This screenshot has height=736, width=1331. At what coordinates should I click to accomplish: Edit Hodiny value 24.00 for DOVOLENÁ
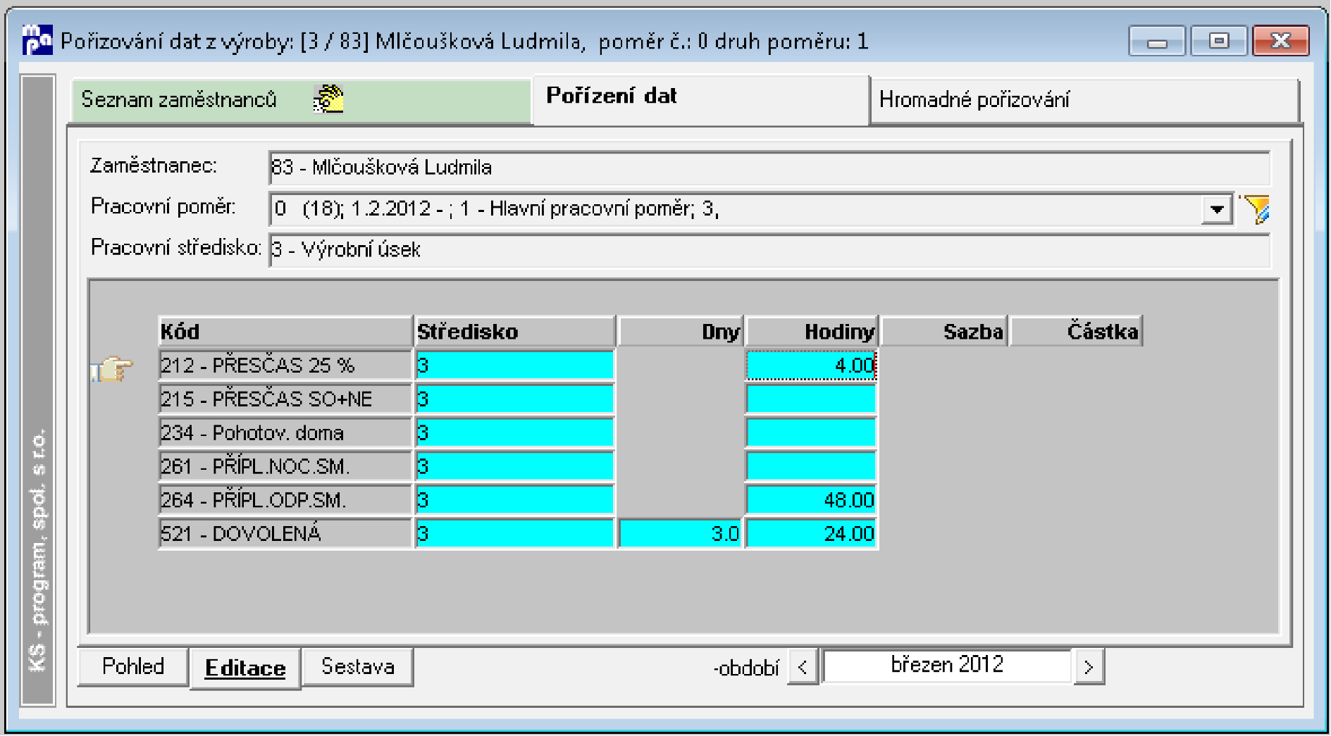pos(811,534)
